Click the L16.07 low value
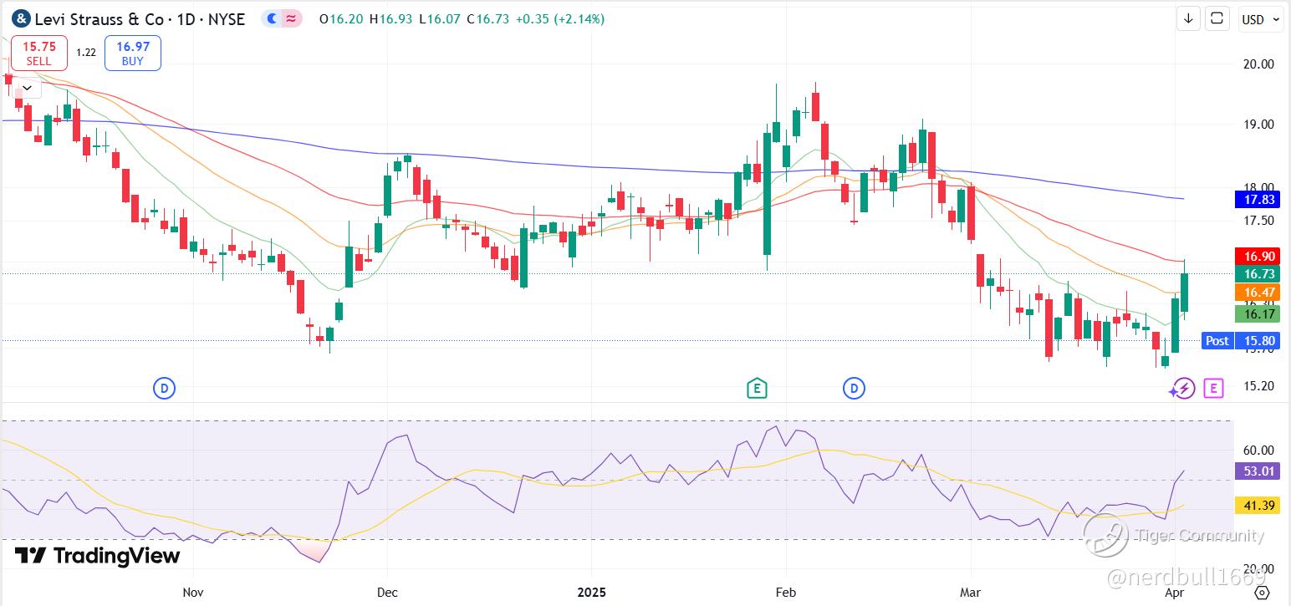The width and height of the screenshot is (1291, 606). pos(438,19)
